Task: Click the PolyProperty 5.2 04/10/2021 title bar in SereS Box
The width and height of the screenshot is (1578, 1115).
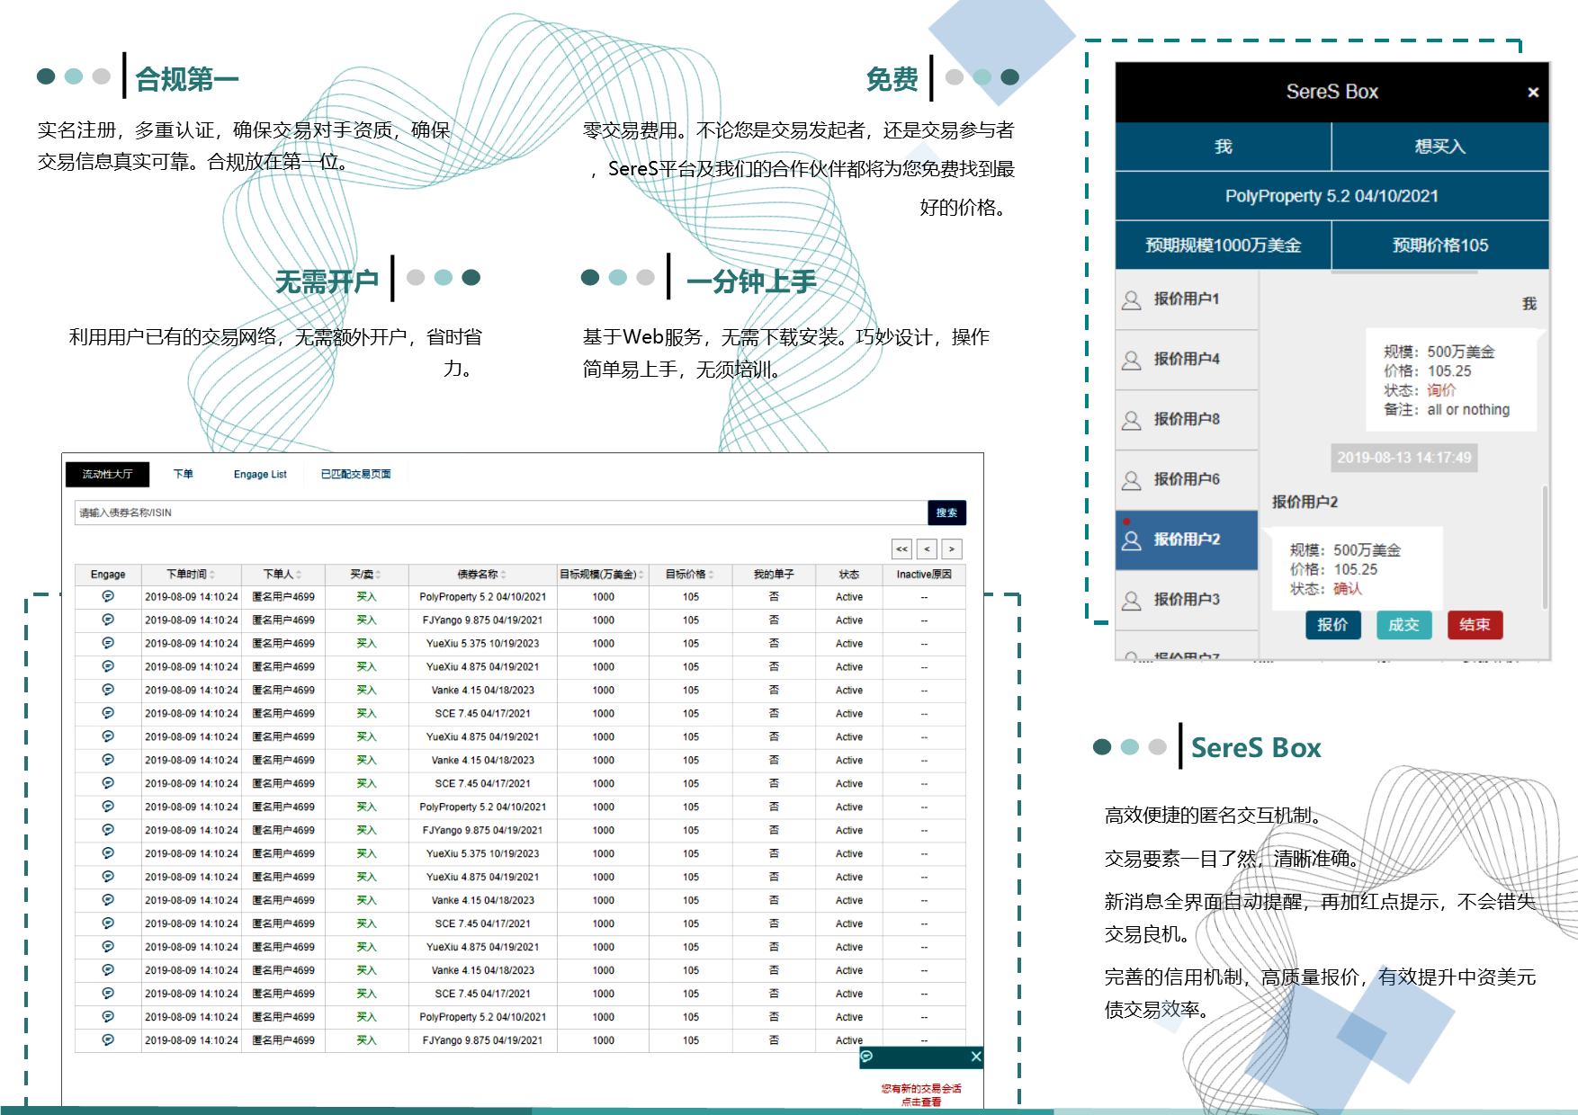Action: [1332, 196]
